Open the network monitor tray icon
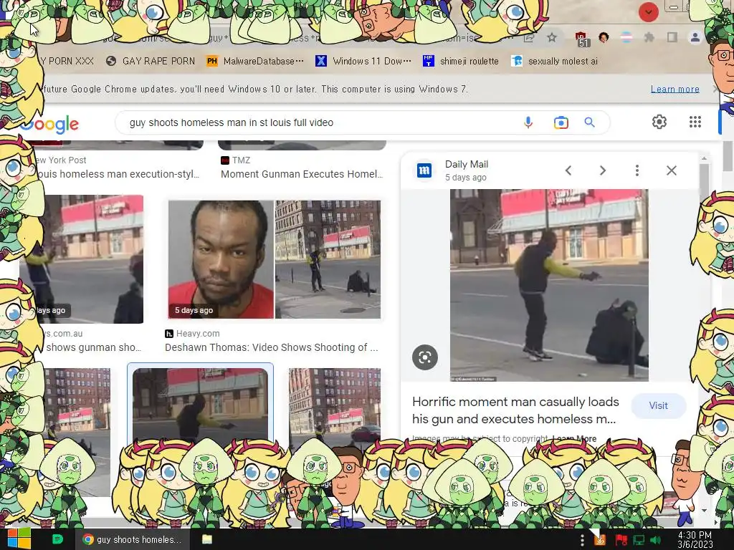Viewport: 734px width, 550px height. tap(639, 540)
